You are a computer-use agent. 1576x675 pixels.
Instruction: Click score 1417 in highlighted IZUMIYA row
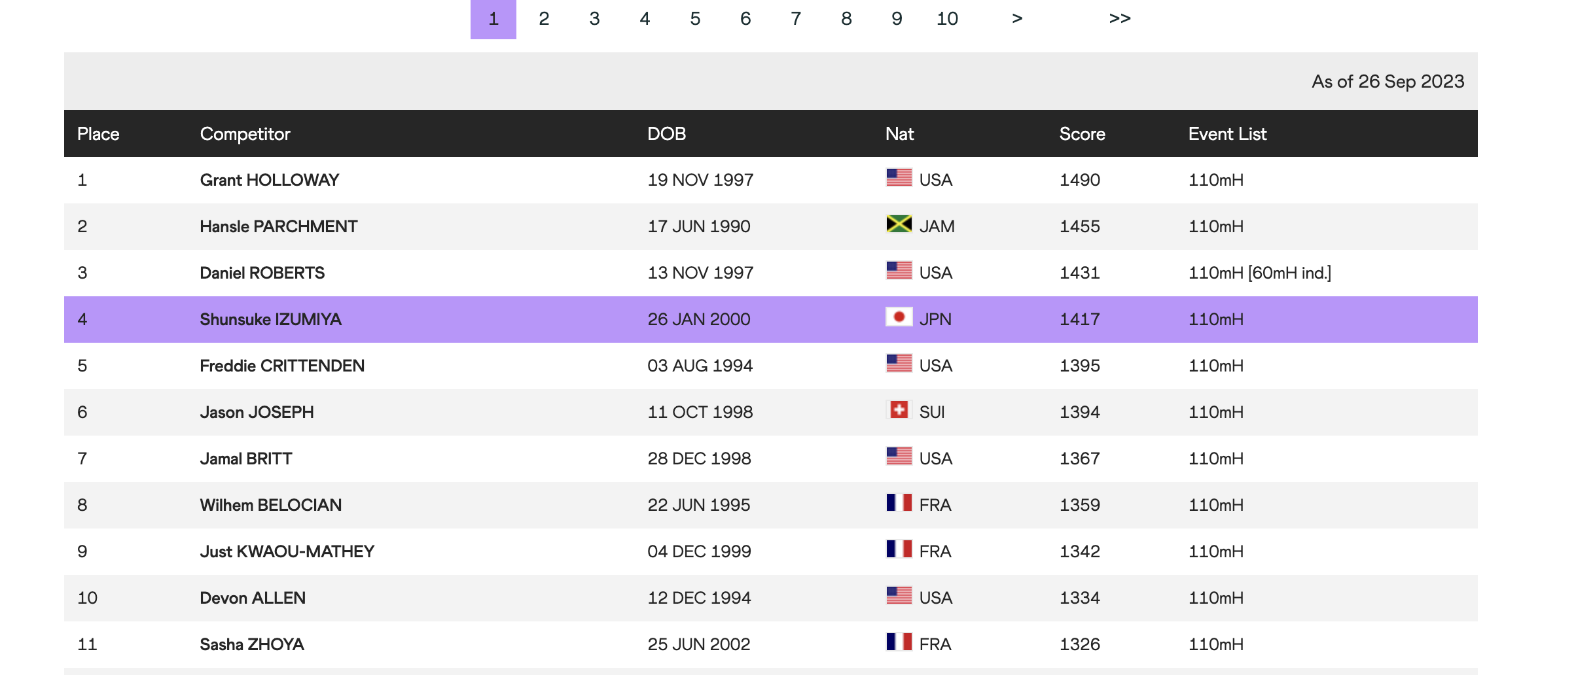1080,319
